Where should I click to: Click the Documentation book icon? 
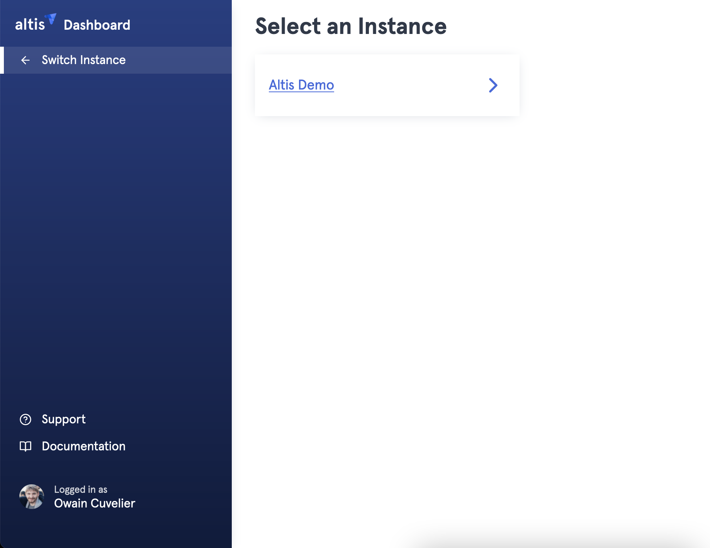[25, 447]
